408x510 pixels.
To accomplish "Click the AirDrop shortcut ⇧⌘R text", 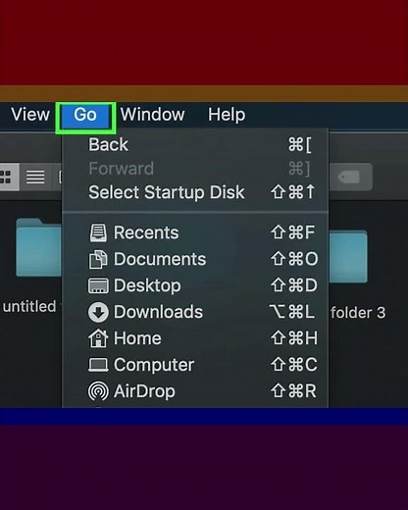I will [x=293, y=391].
